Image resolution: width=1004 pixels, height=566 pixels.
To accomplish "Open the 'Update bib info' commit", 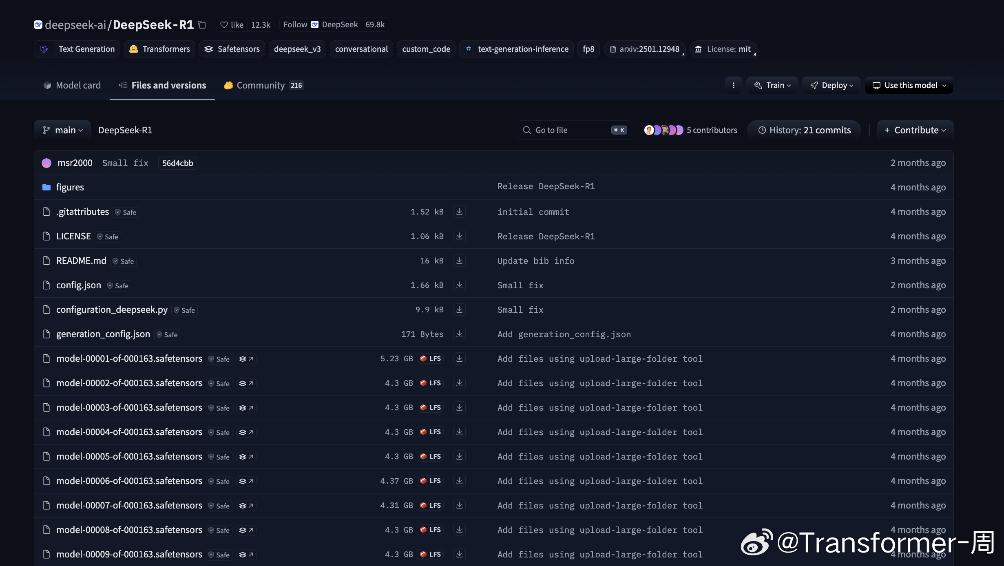I will [x=536, y=261].
